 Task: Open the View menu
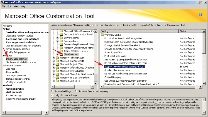click(16, 6)
